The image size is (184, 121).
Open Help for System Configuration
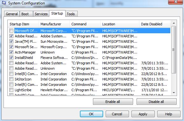pyautogui.click(x=169, y=114)
